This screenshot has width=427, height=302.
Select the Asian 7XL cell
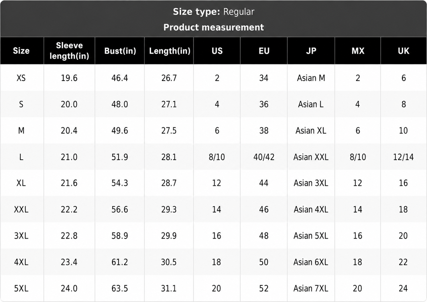[x=311, y=288]
